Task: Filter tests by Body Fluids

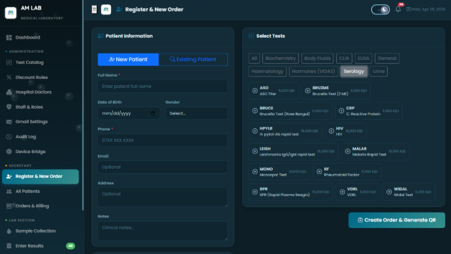Action: click(317, 58)
